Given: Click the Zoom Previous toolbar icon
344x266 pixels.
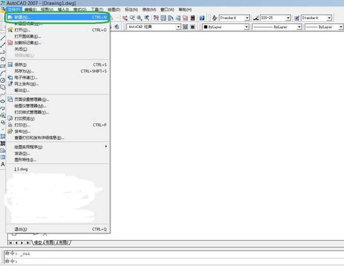Looking at the screenshot, I should [147, 18].
